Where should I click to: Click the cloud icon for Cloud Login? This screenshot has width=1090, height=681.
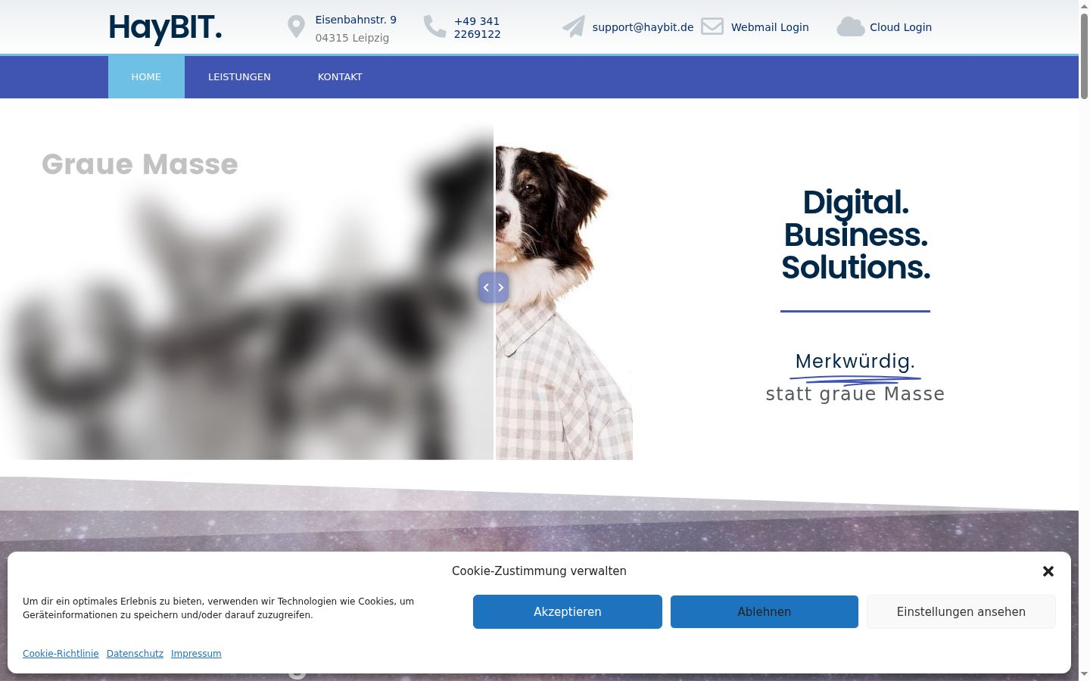coord(851,27)
